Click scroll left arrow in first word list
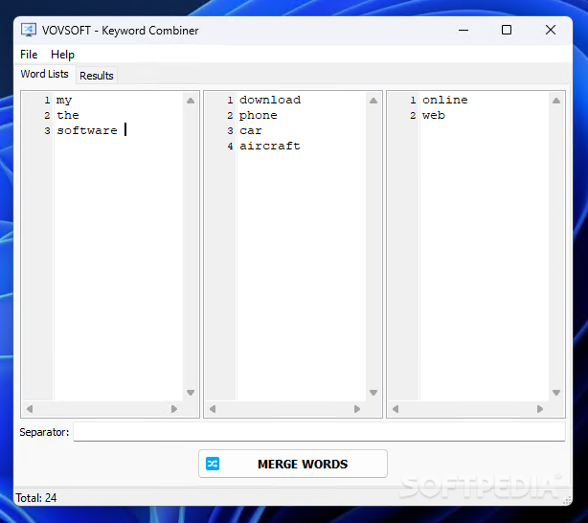The image size is (588, 523). tap(30, 409)
